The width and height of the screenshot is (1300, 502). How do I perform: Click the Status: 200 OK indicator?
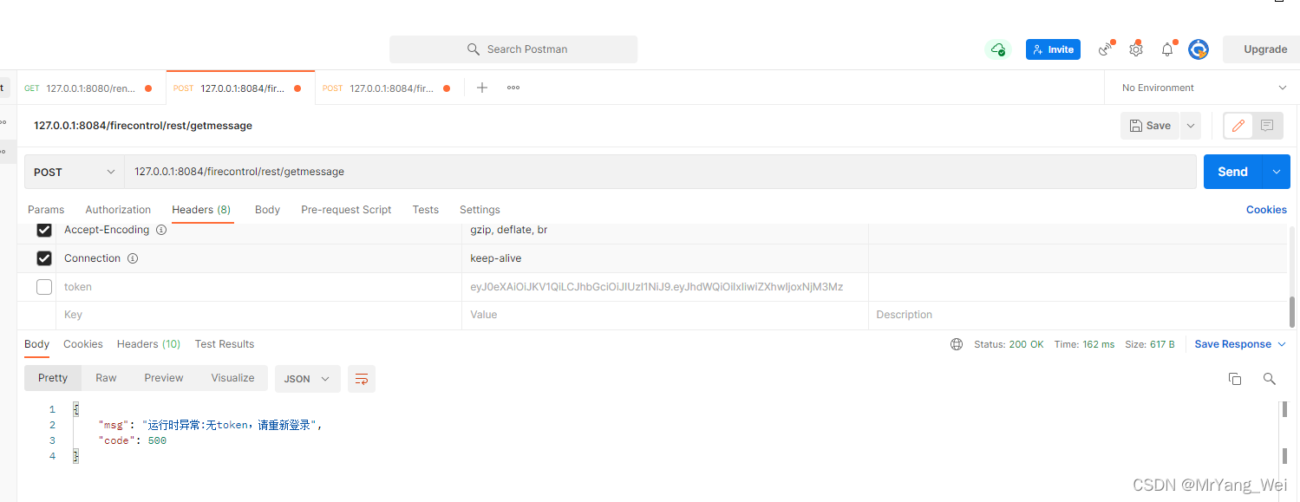tap(1009, 344)
